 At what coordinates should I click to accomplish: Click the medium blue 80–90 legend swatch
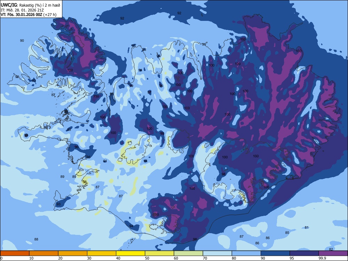click(x=246, y=253)
